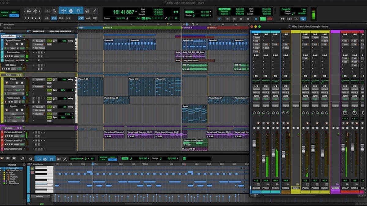The height and width of the screenshot is (206, 367).
Task: Click highlighted blue MIDI merge button in transport
Action: point(303,19)
